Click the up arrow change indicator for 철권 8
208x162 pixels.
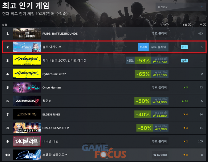coord(183,101)
